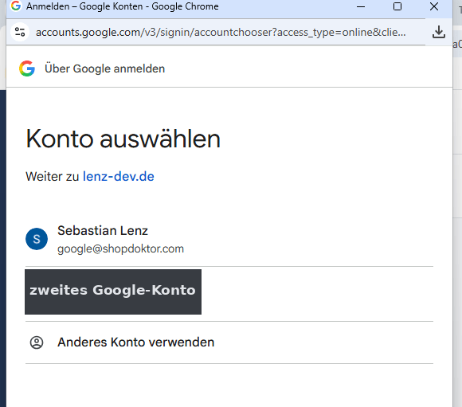Close the Chrome sign-in window
The width and height of the screenshot is (462, 407).
[434, 6]
